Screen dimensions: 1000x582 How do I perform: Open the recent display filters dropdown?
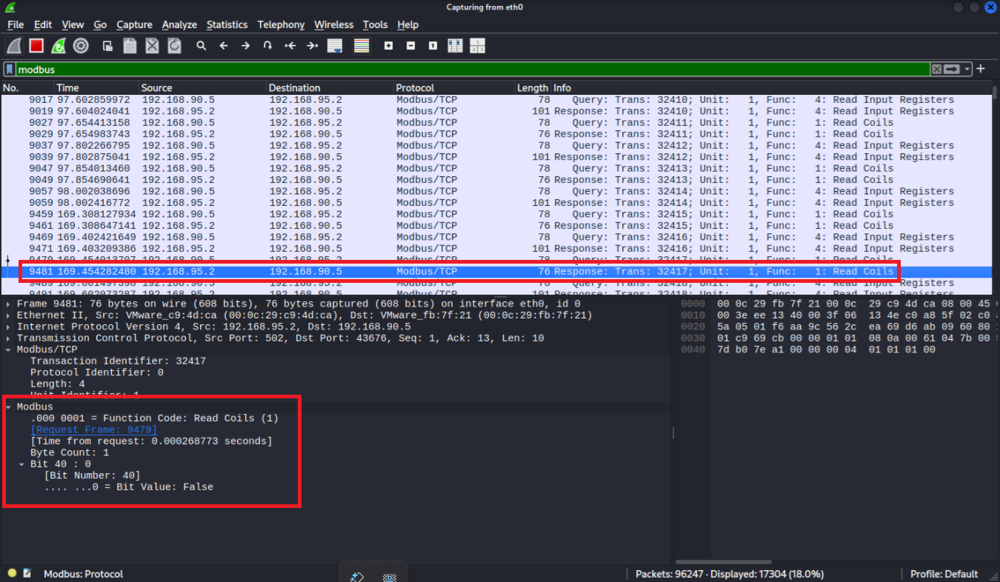coord(968,70)
